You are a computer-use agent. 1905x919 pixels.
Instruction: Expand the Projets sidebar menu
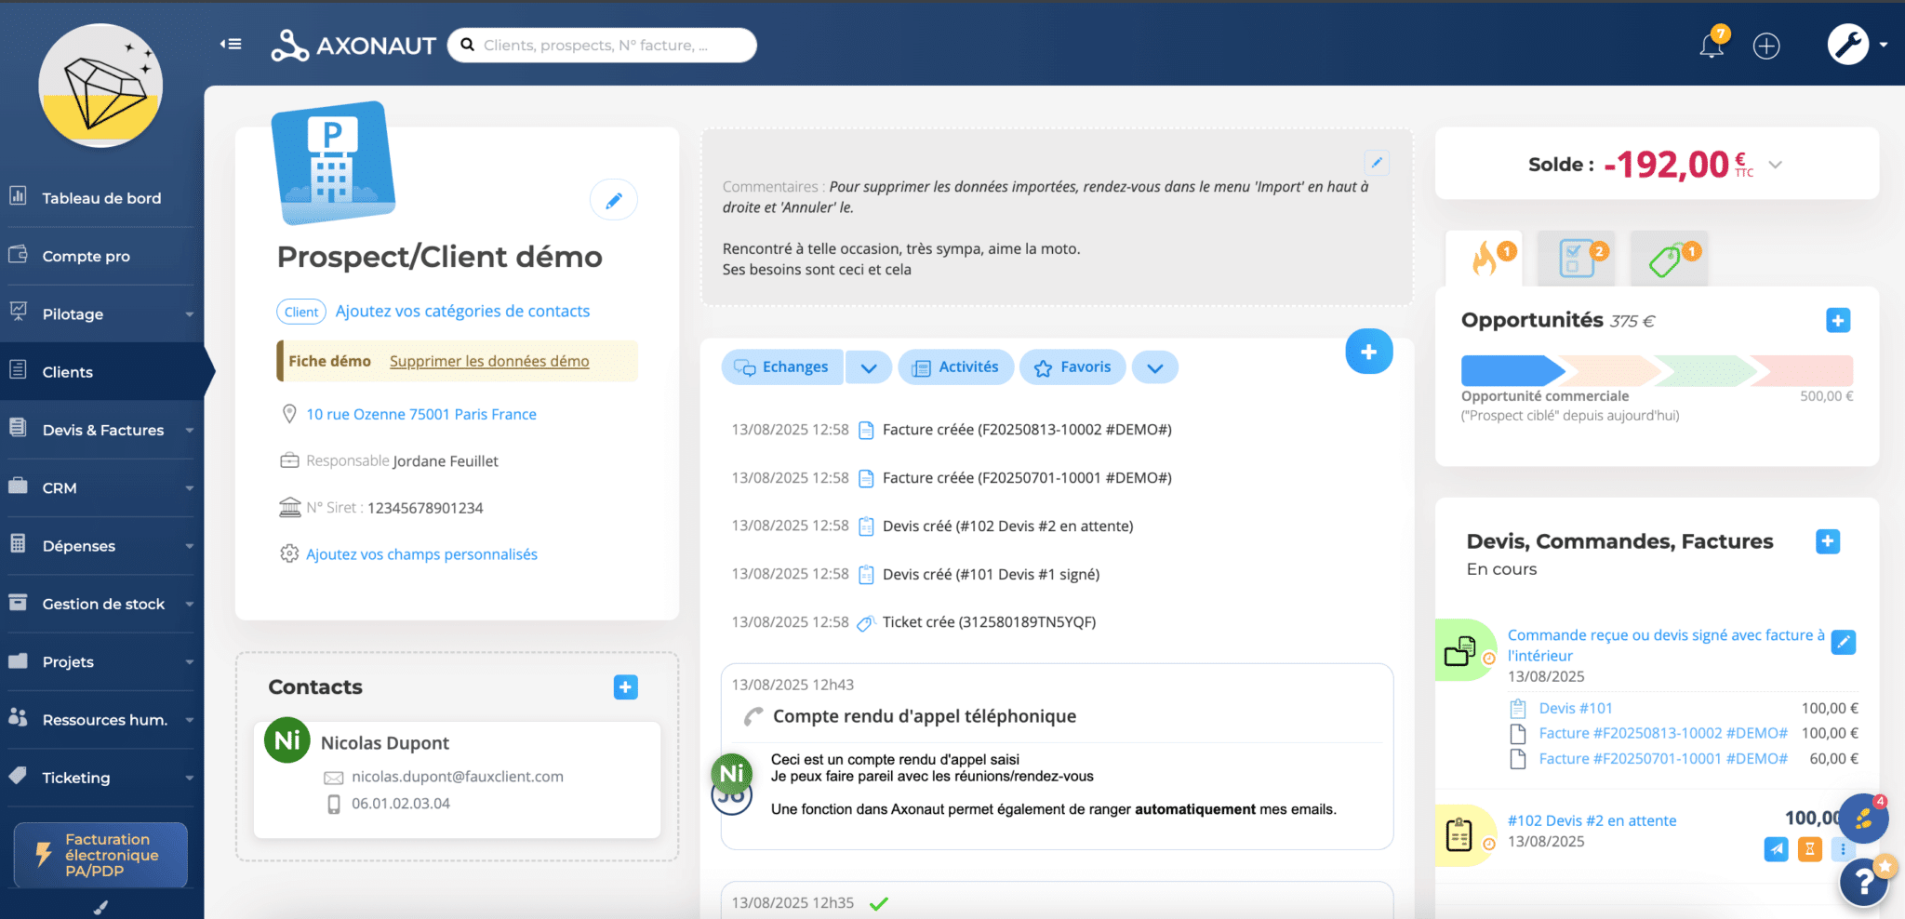pos(190,662)
